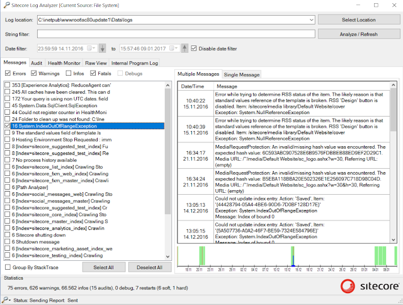Click the Sitecore logo
403x305 pixels.
coord(370,286)
